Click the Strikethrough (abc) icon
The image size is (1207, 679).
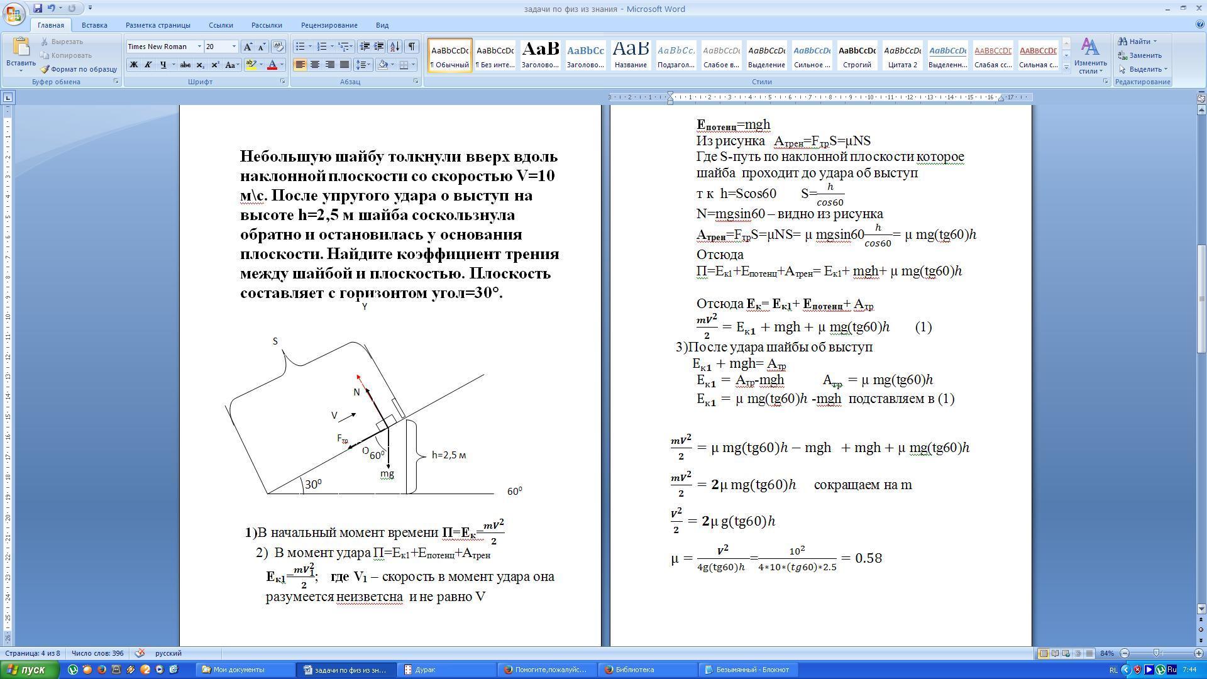(x=185, y=65)
